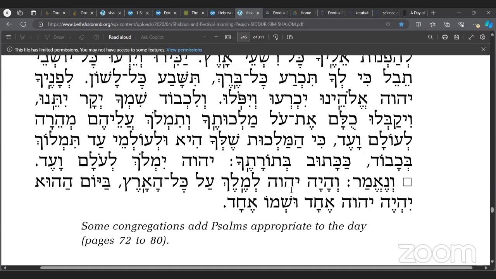Open the workspaces icon

(x=20, y=13)
